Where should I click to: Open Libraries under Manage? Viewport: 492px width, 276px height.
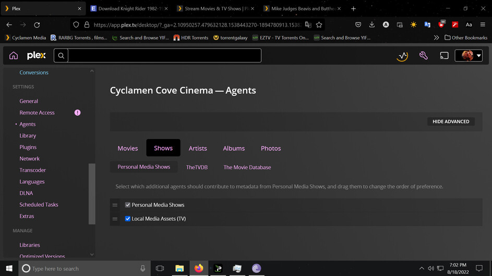(x=30, y=245)
